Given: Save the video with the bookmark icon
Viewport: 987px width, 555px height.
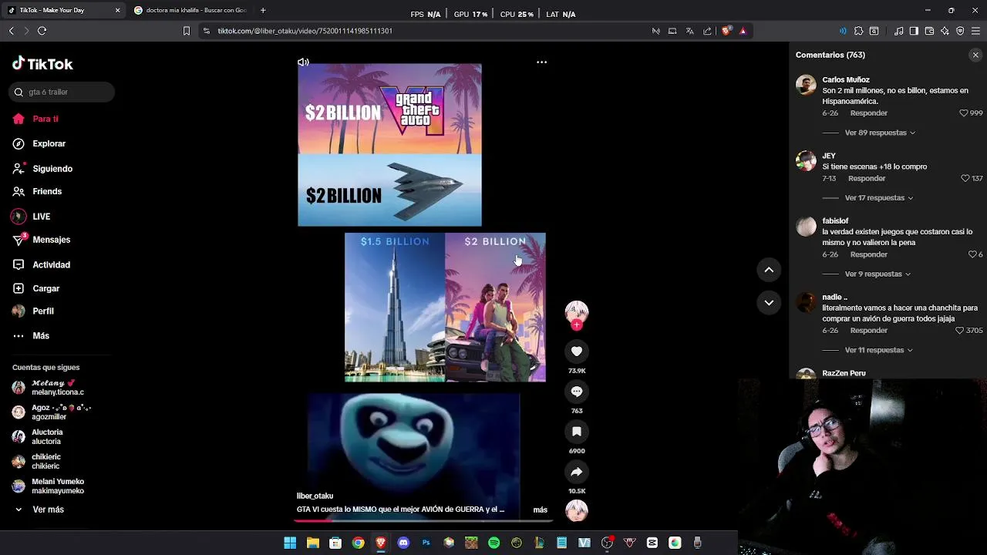Looking at the screenshot, I should (577, 432).
